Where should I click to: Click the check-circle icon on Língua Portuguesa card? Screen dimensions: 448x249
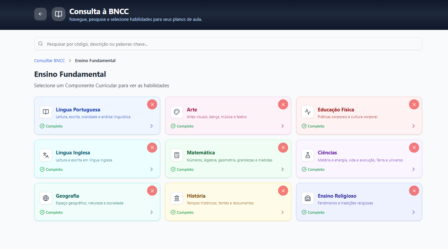click(x=42, y=126)
